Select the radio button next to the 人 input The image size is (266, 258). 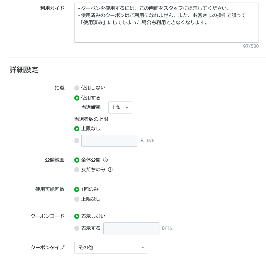coord(77,141)
